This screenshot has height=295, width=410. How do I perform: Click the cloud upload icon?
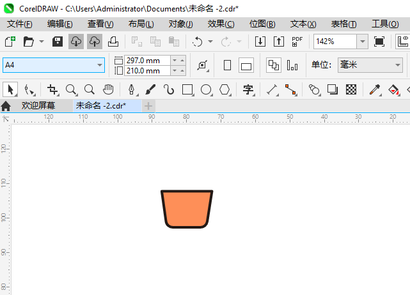pyautogui.click(x=95, y=42)
